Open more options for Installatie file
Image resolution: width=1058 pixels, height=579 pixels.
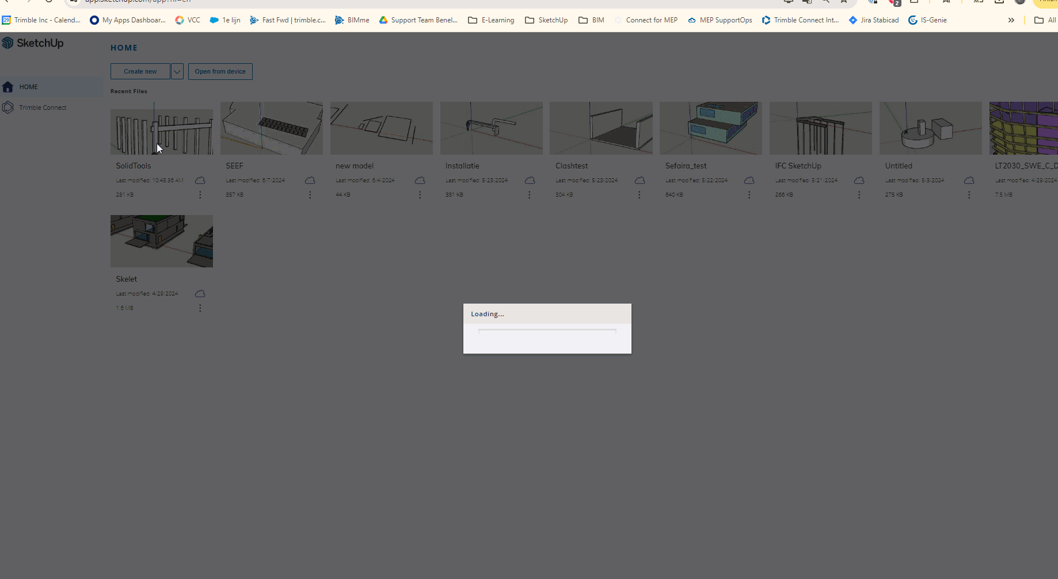[x=530, y=195]
